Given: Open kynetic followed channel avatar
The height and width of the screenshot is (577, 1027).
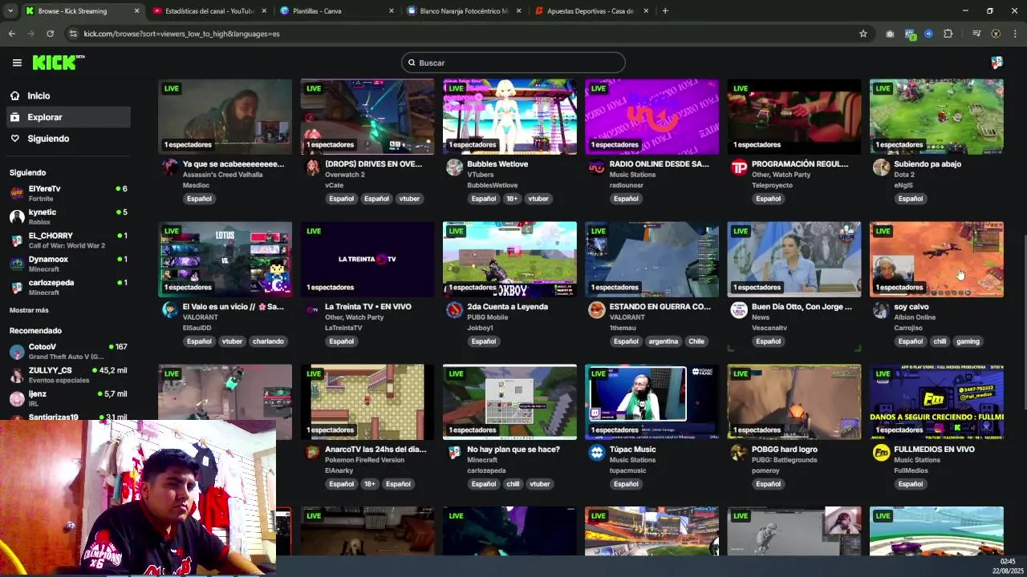Looking at the screenshot, I should click(17, 216).
